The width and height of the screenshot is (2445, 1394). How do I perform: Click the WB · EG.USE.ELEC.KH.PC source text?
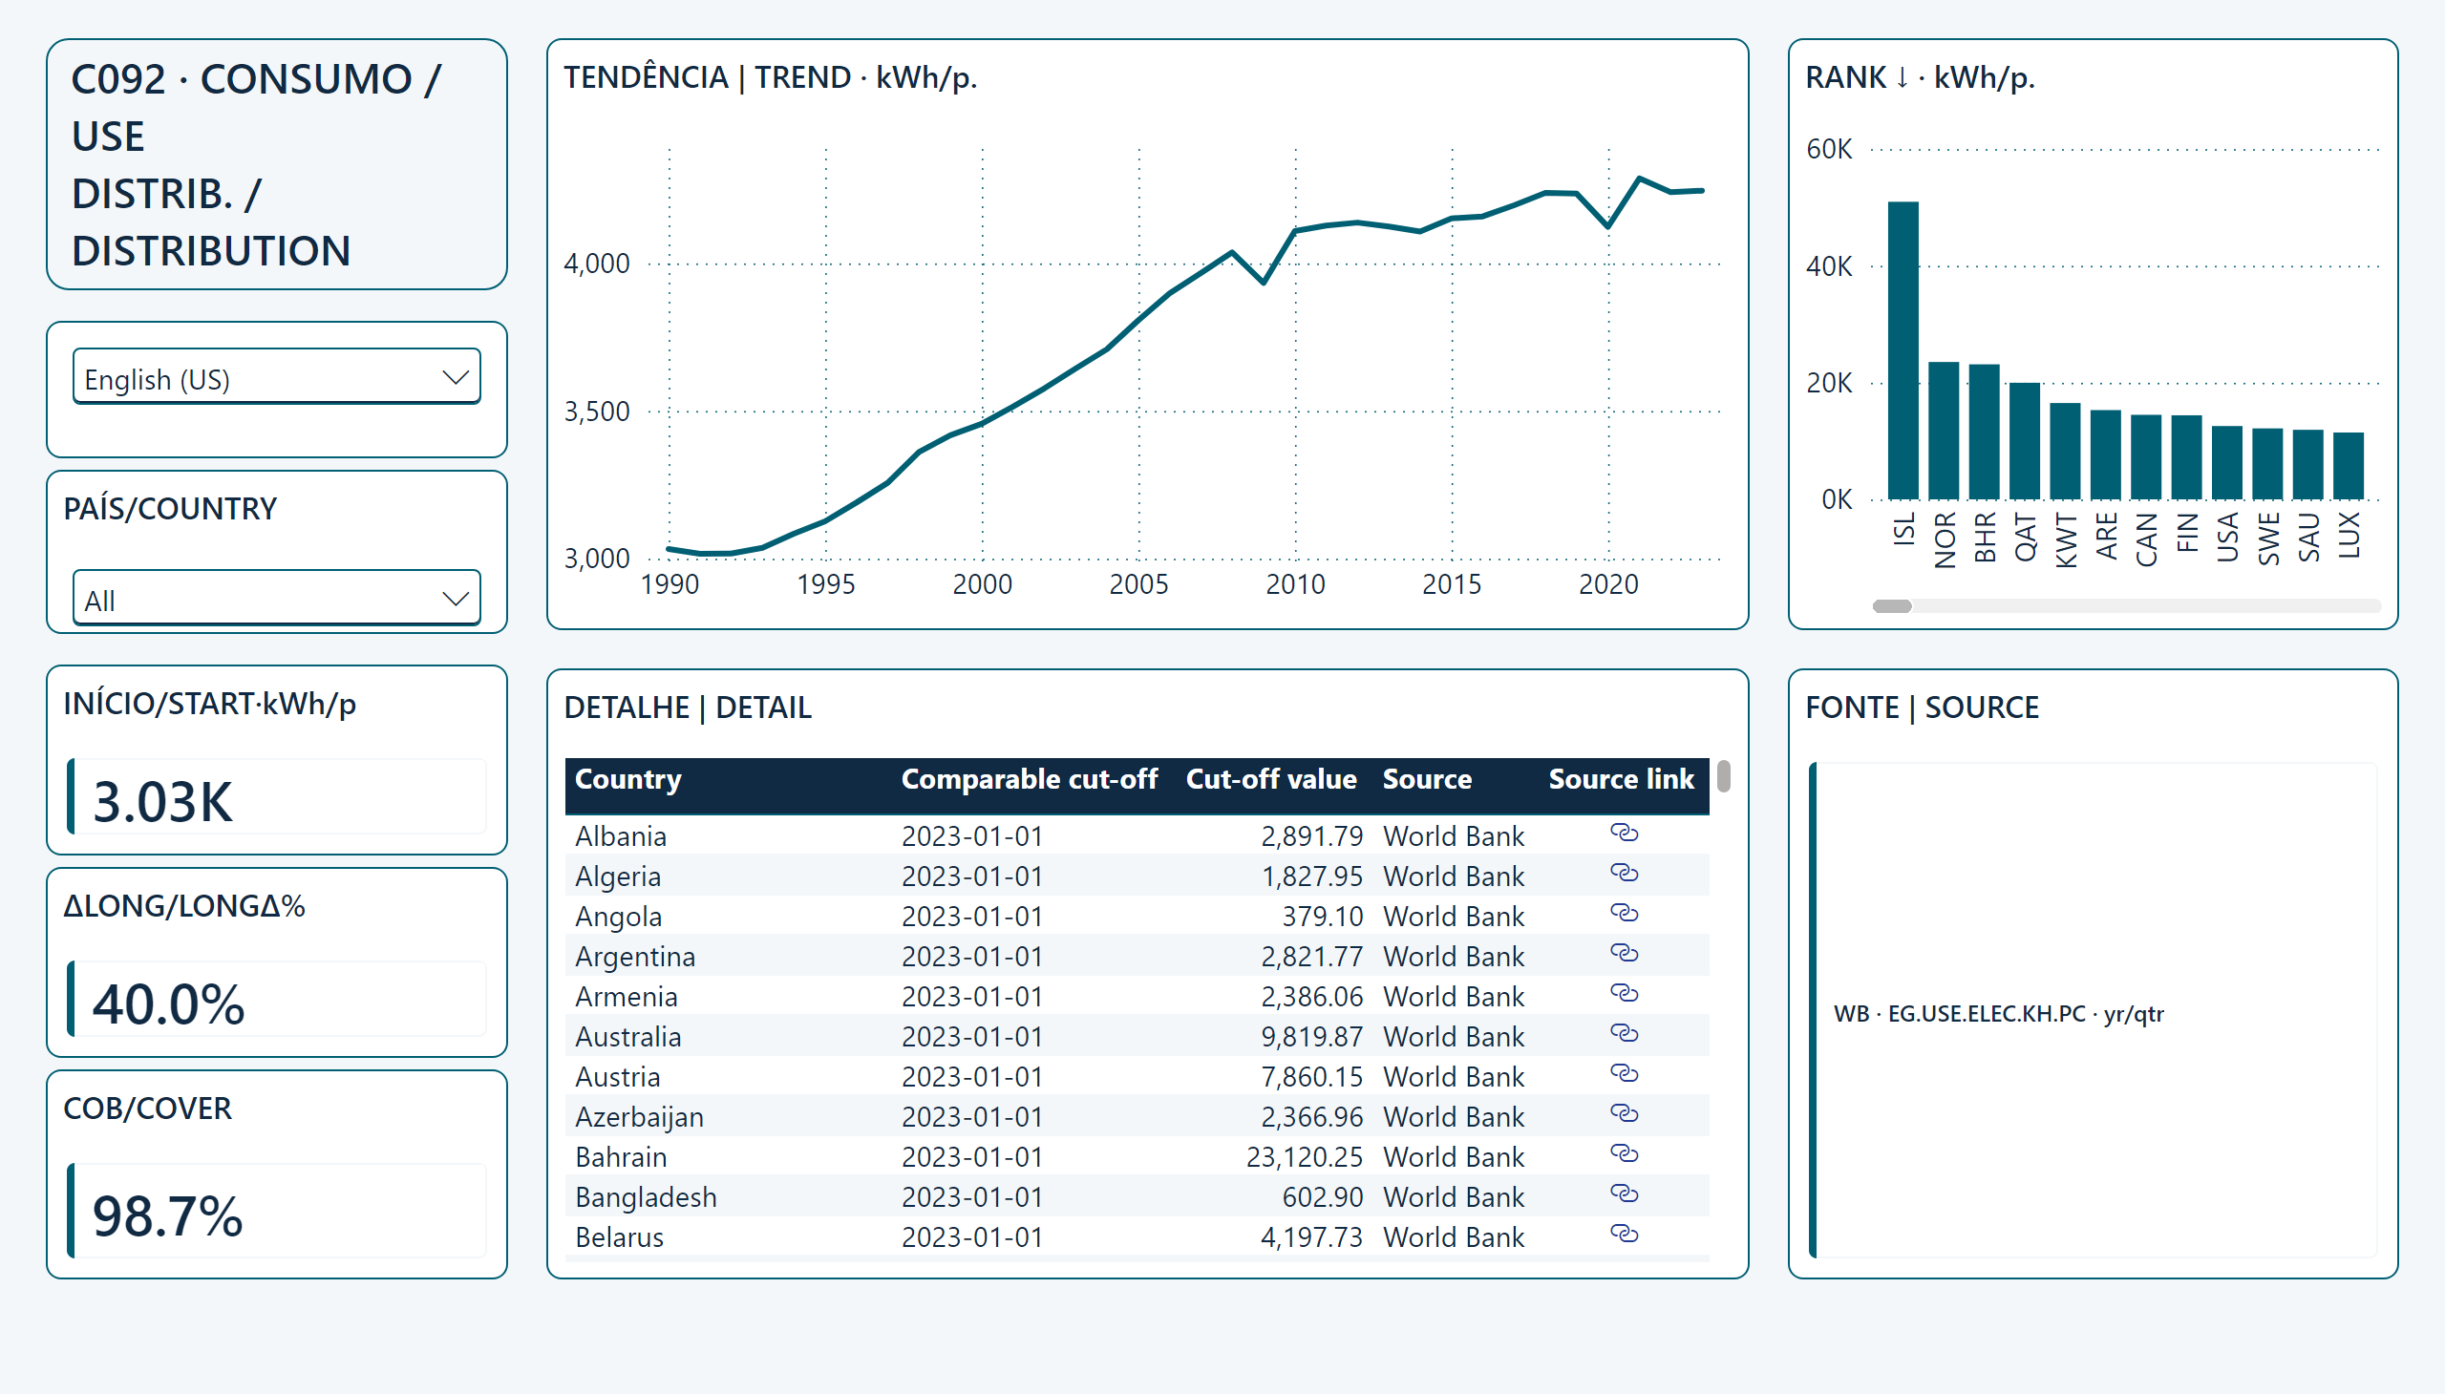pos(1998,1014)
